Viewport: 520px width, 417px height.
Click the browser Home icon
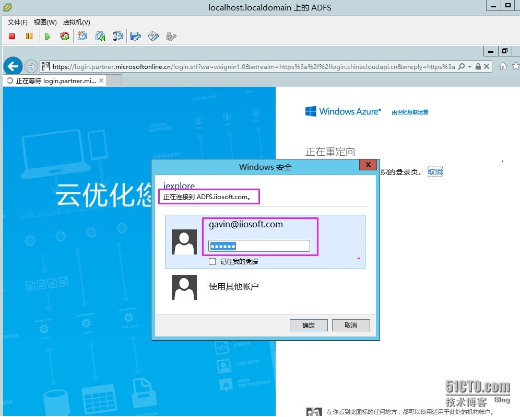click(x=503, y=66)
